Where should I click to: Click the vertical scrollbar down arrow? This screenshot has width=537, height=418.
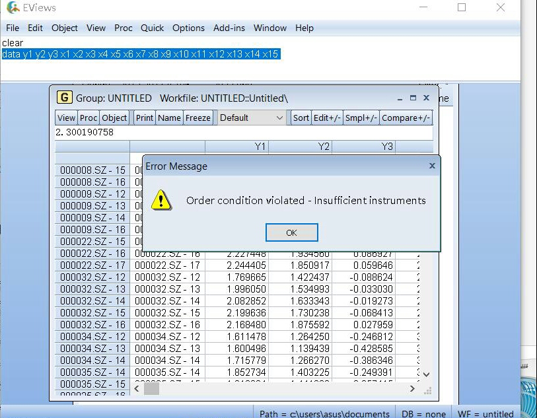pyautogui.click(x=426, y=374)
